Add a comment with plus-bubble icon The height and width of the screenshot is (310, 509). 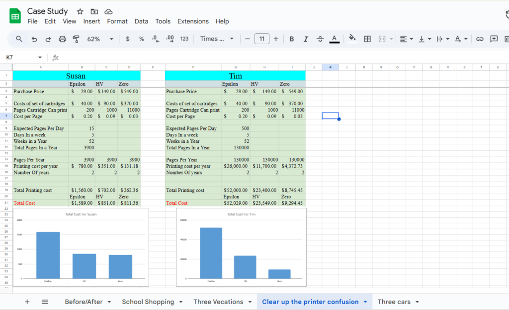coord(494,39)
